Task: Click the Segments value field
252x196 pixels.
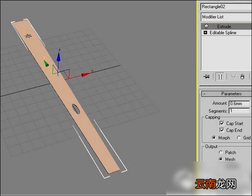Action: pos(239,111)
